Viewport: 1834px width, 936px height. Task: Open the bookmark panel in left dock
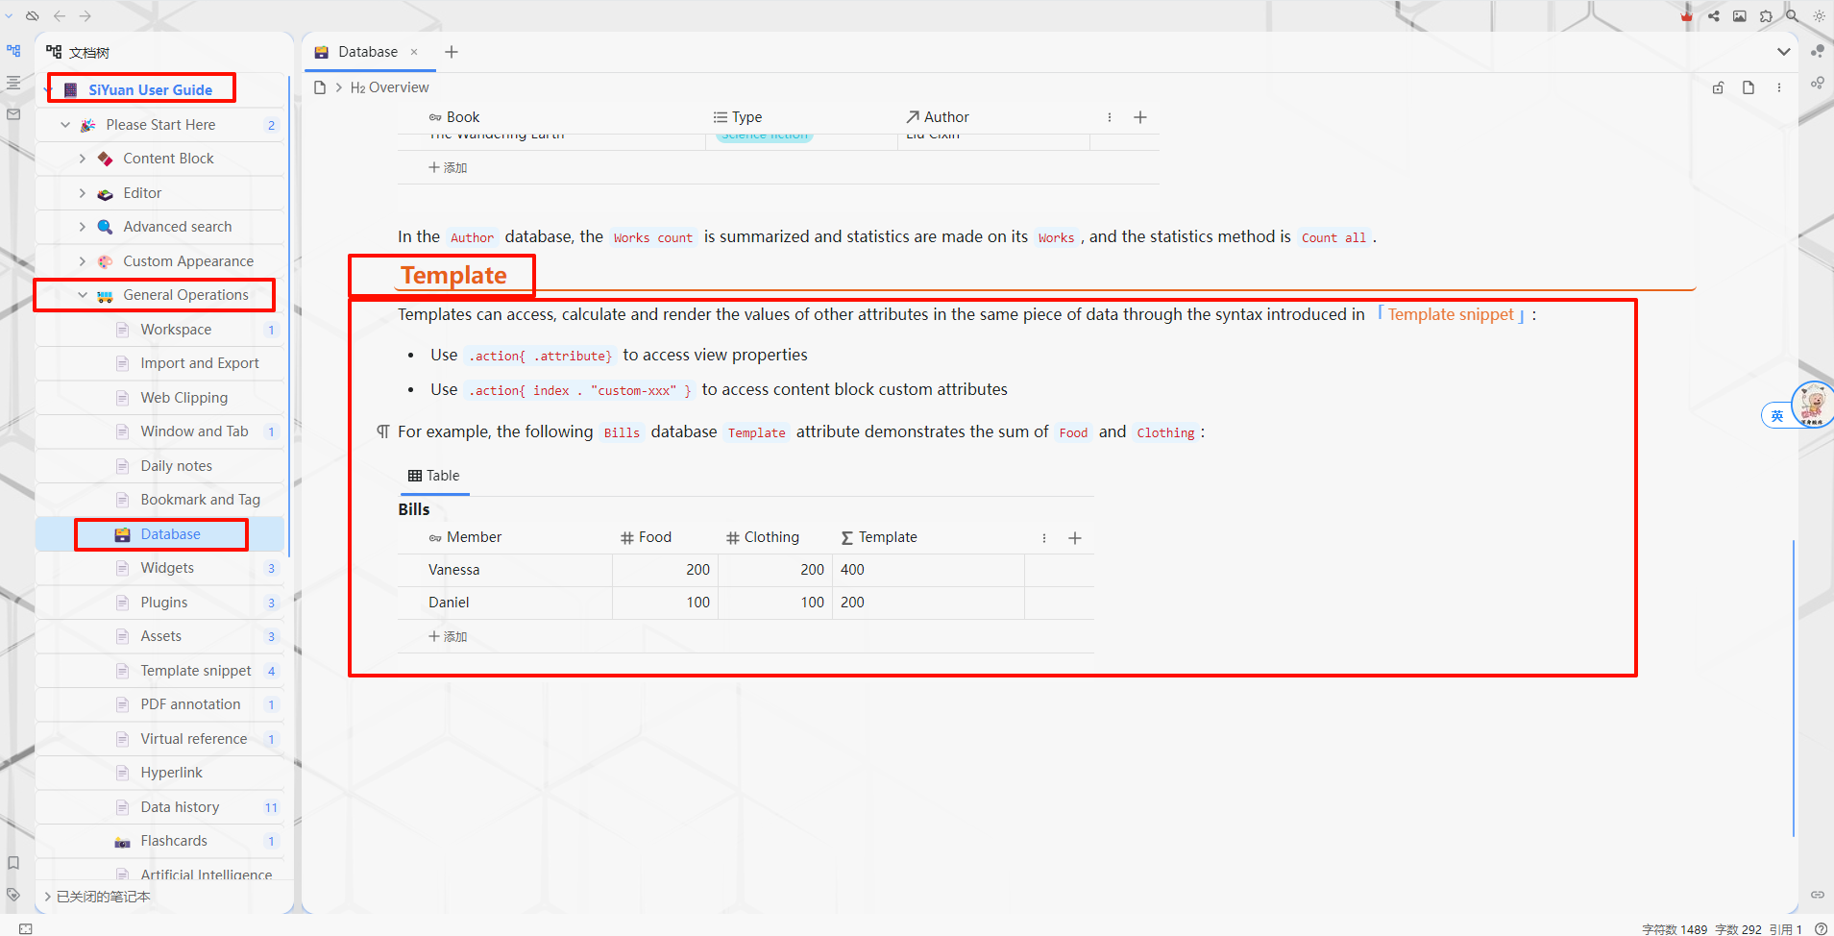click(x=13, y=863)
